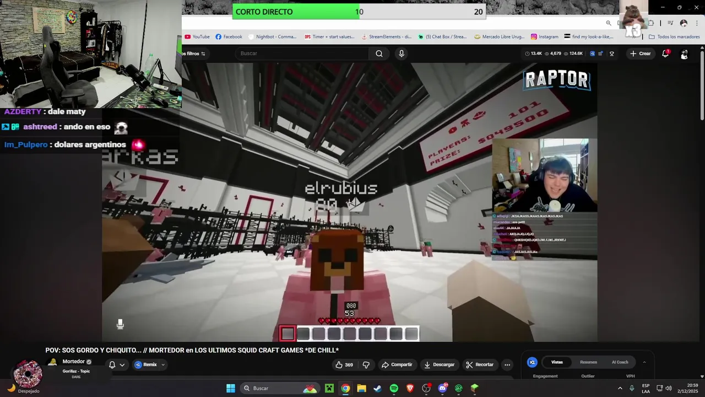
Task: Open the Mortedor channel name
Action: (x=73, y=362)
